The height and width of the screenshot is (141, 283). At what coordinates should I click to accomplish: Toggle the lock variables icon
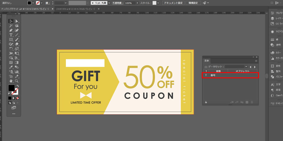[206, 102]
